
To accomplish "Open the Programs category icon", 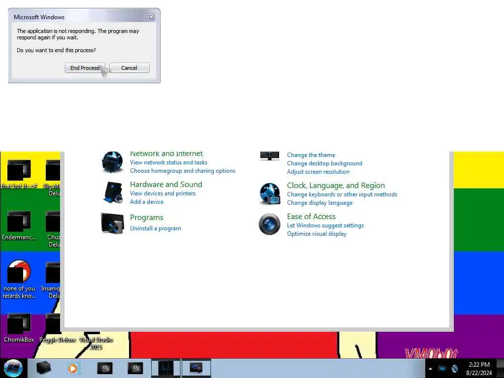I will click(113, 223).
